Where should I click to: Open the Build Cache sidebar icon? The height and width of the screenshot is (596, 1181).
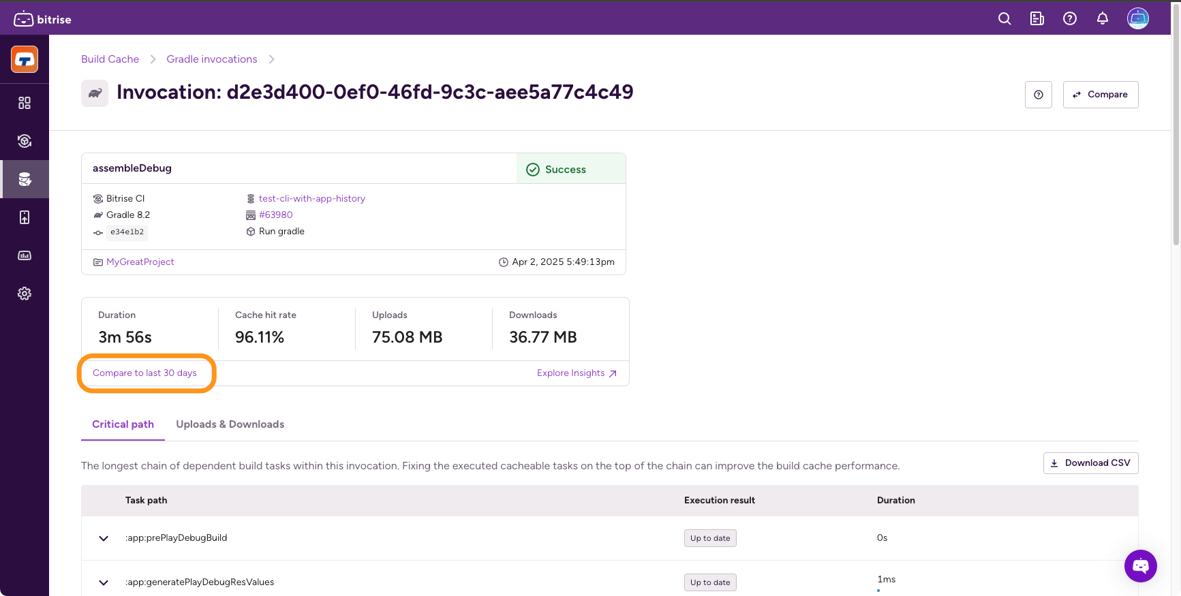click(x=25, y=179)
